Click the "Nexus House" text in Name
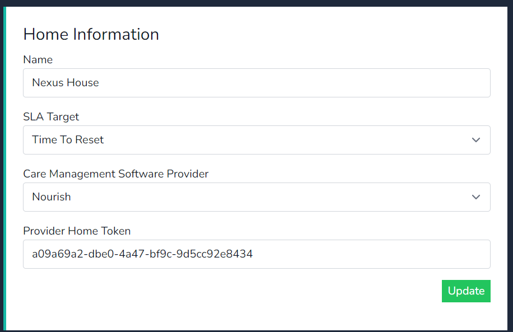Image resolution: width=513 pixels, height=332 pixels. [66, 83]
